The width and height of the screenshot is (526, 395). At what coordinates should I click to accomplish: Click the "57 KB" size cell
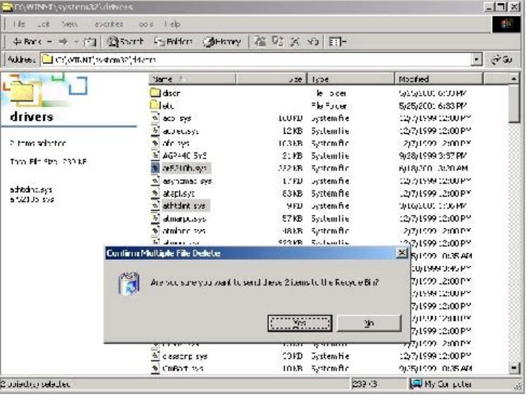click(292, 219)
